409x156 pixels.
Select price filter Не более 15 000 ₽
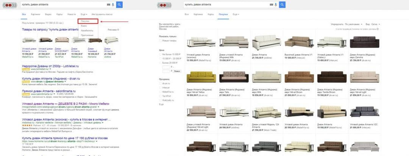click(x=161, y=54)
